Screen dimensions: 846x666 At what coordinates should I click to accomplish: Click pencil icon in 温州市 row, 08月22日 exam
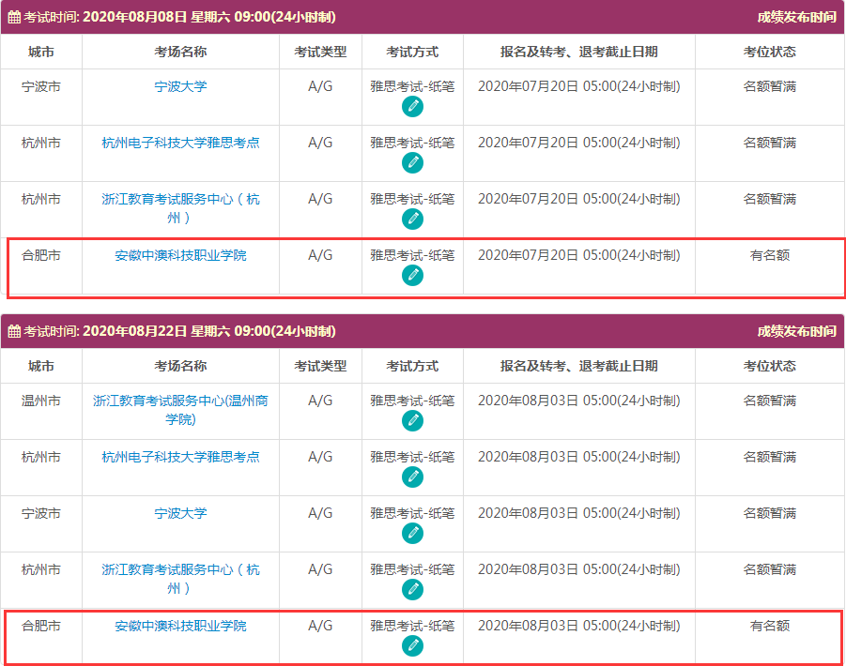tap(412, 421)
